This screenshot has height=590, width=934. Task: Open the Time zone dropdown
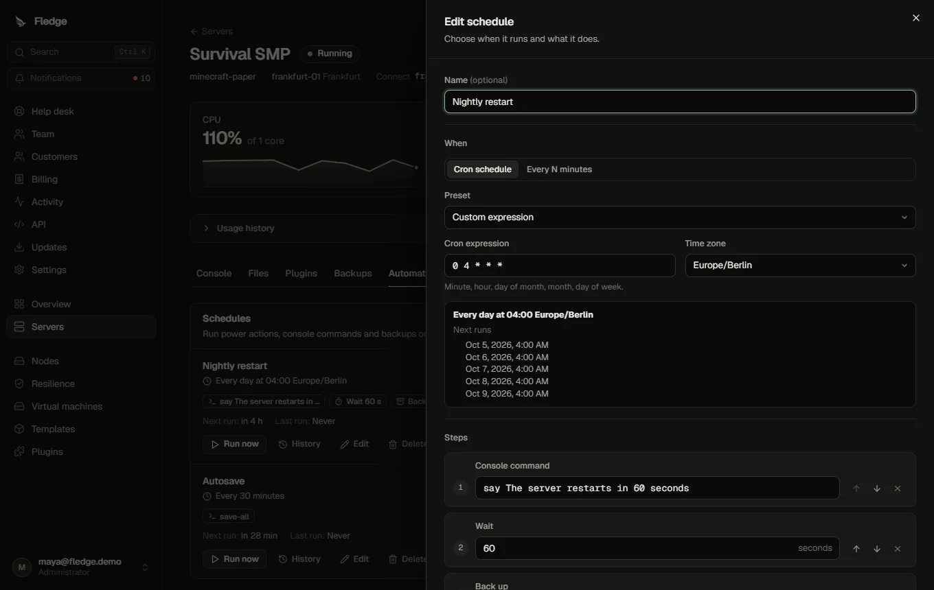point(800,265)
